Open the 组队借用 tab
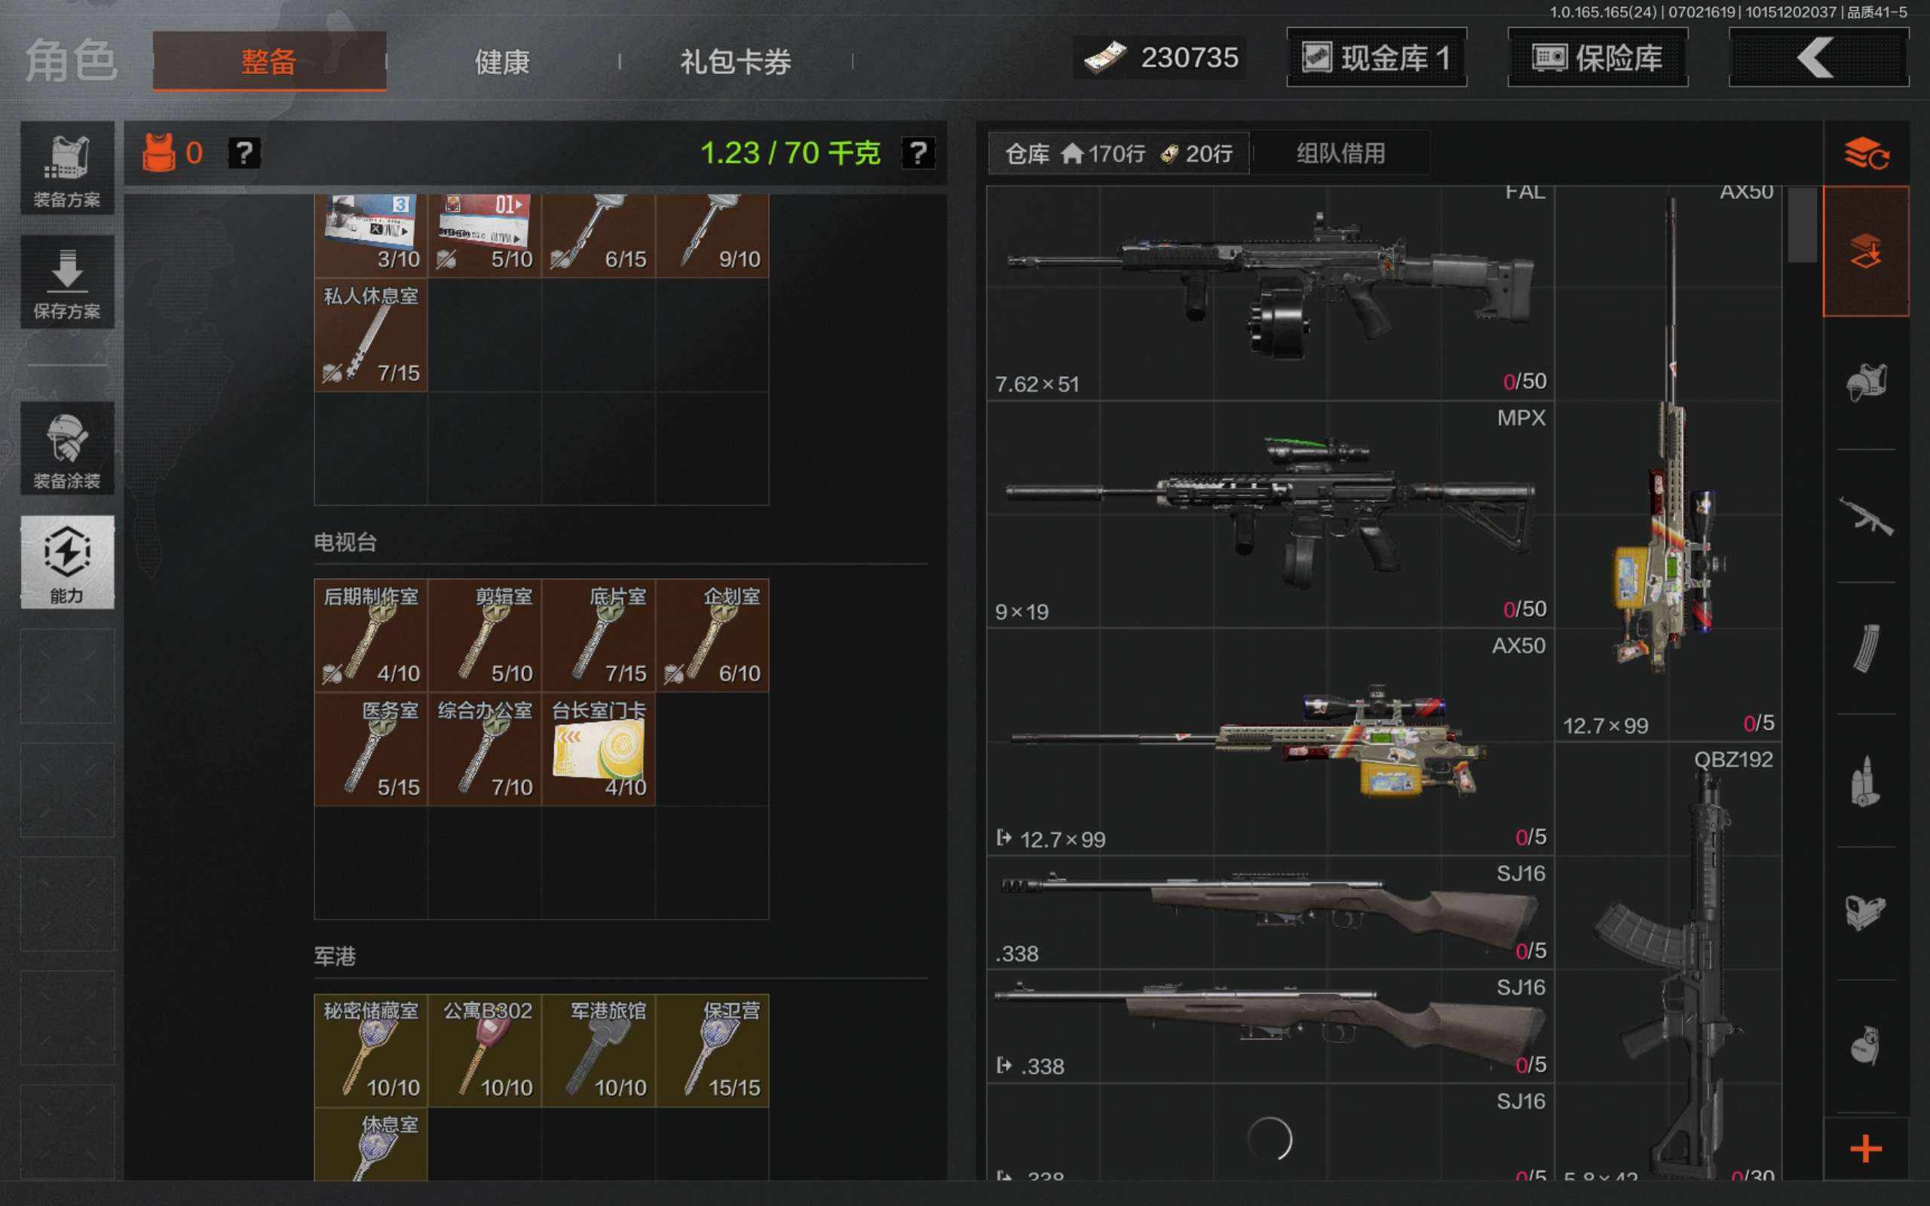Viewport: 1930px width, 1206px height. click(x=1340, y=153)
